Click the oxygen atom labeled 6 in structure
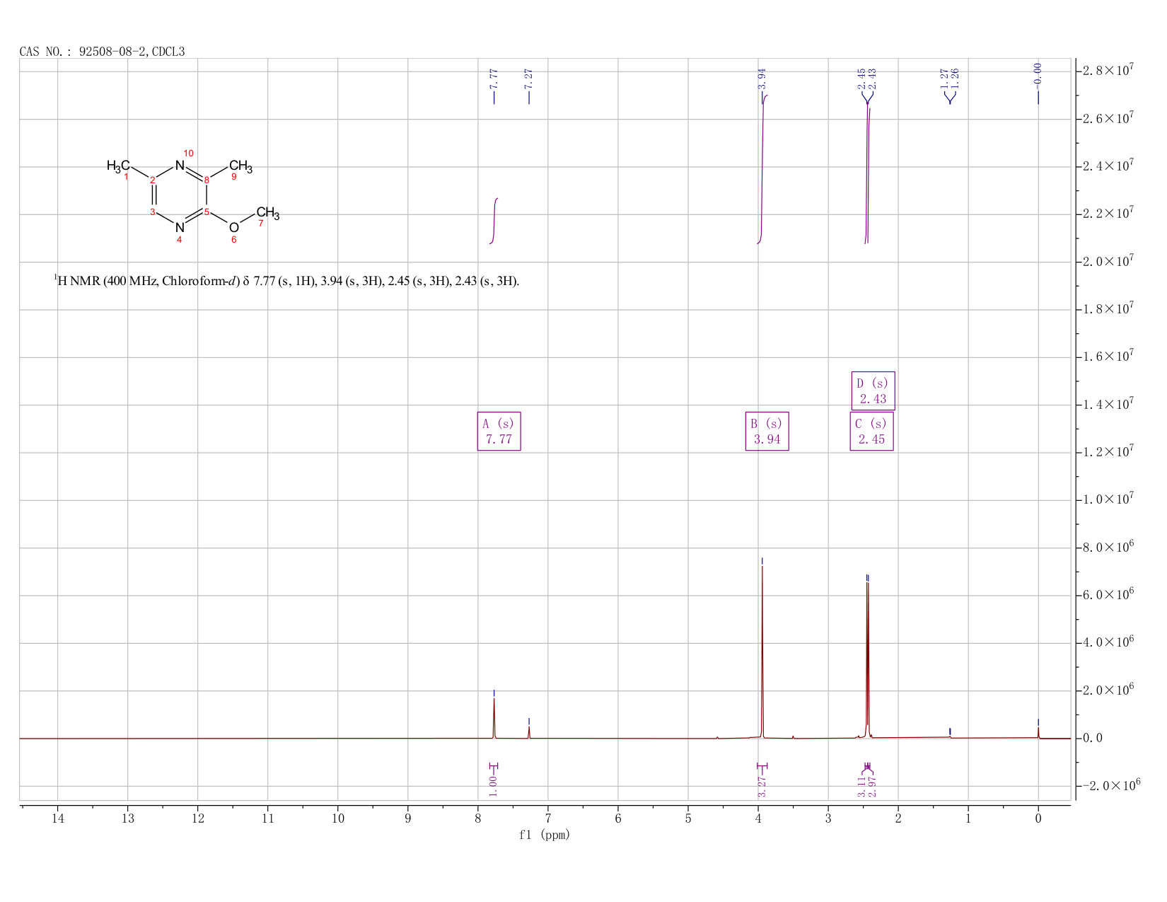1167x902 pixels. (x=234, y=228)
